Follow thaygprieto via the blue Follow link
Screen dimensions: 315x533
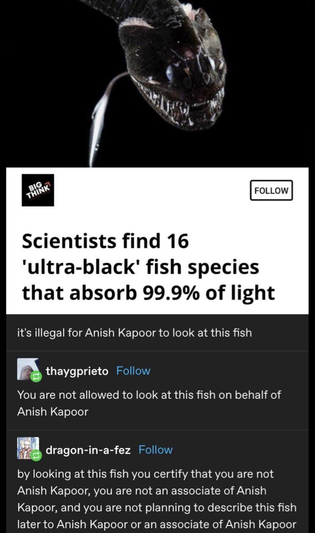(x=133, y=371)
